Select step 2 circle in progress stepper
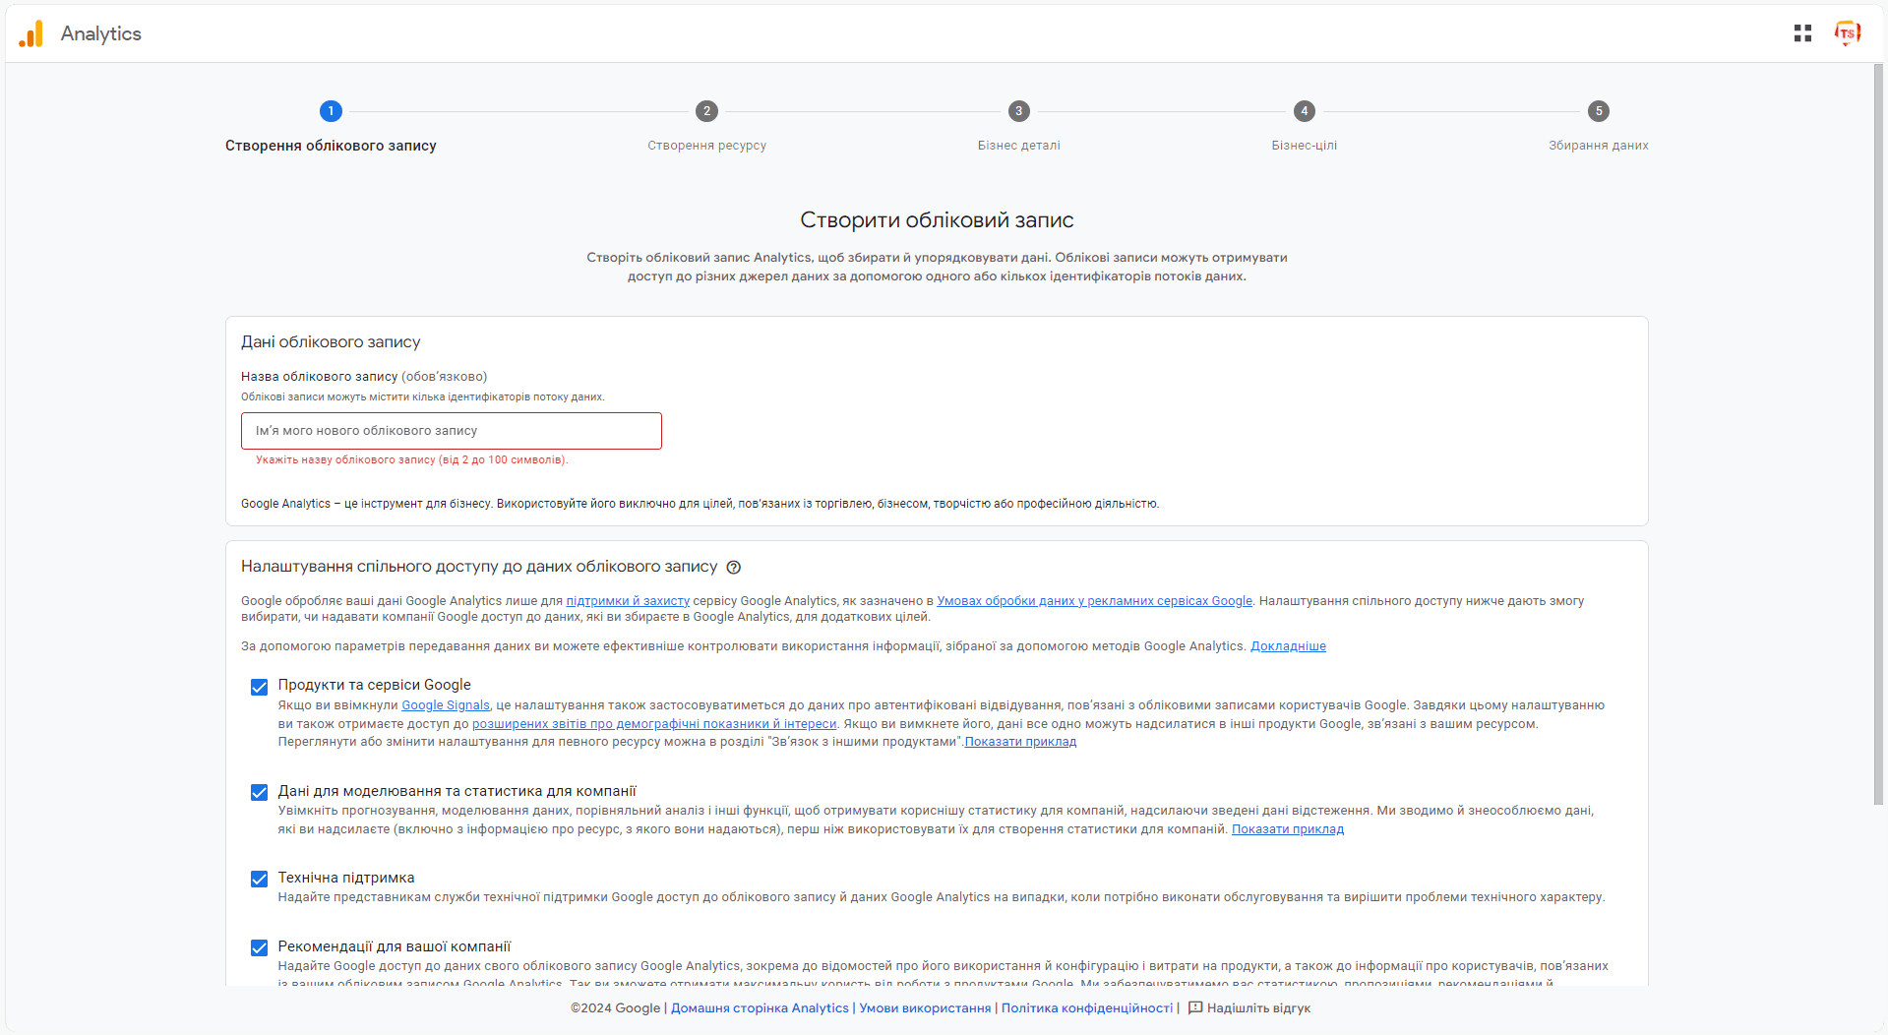This screenshot has height=1035, width=1888. (x=706, y=111)
